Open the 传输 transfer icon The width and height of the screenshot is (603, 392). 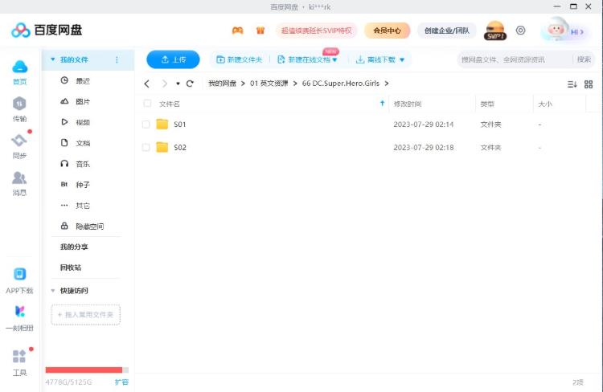pyautogui.click(x=19, y=104)
